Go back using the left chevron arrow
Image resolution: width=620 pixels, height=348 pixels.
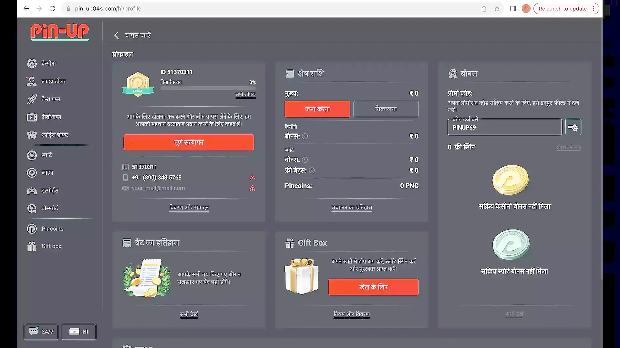[x=117, y=35]
